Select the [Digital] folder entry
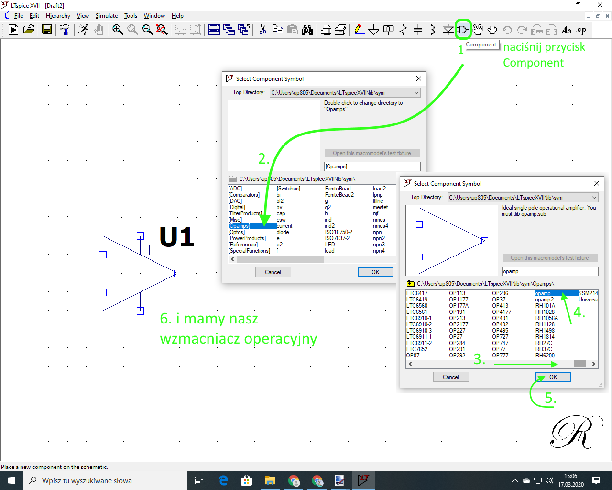 point(237,207)
